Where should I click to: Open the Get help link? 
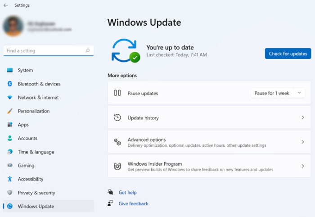(x=127, y=193)
